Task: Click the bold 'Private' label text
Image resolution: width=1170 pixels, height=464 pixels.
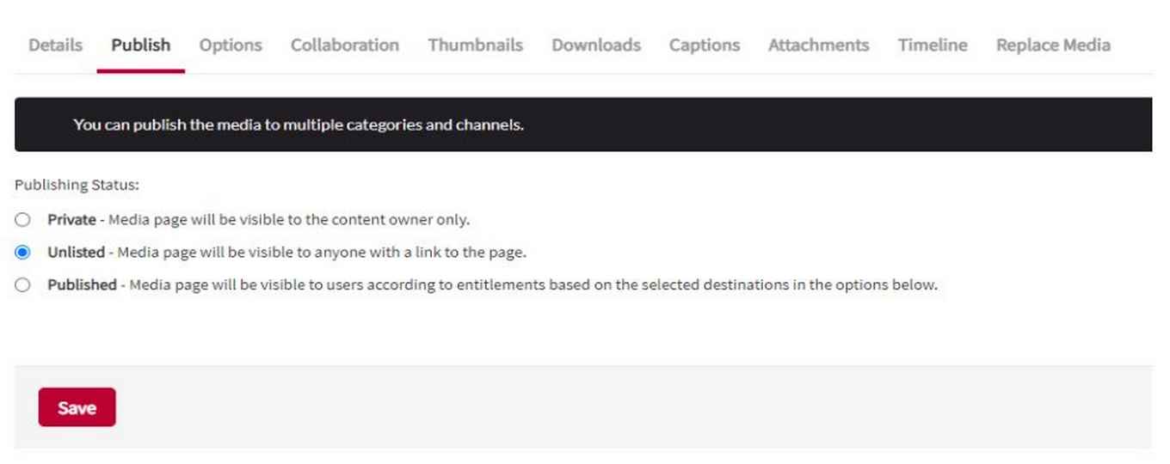Action: [x=71, y=220]
